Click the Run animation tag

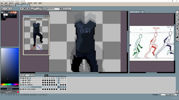[46, 75]
